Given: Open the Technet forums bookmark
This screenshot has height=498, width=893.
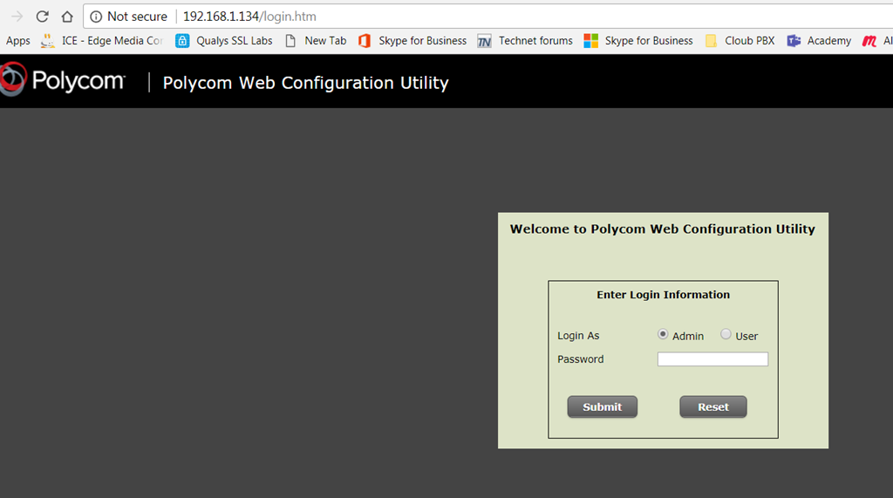Looking at the screenshot, I should (x=525, y=40).
